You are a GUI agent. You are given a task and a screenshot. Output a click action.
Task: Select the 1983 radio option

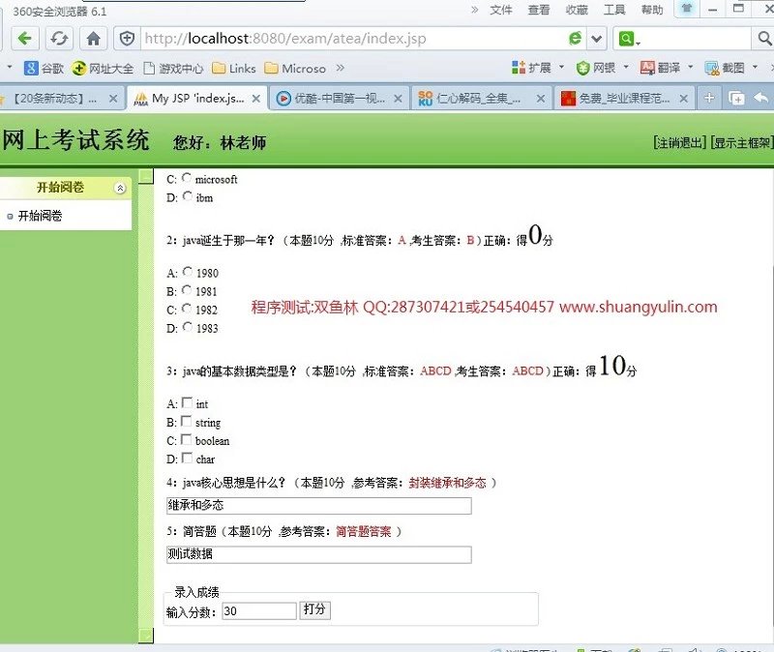pyautogui.click(x=187, y=326)
